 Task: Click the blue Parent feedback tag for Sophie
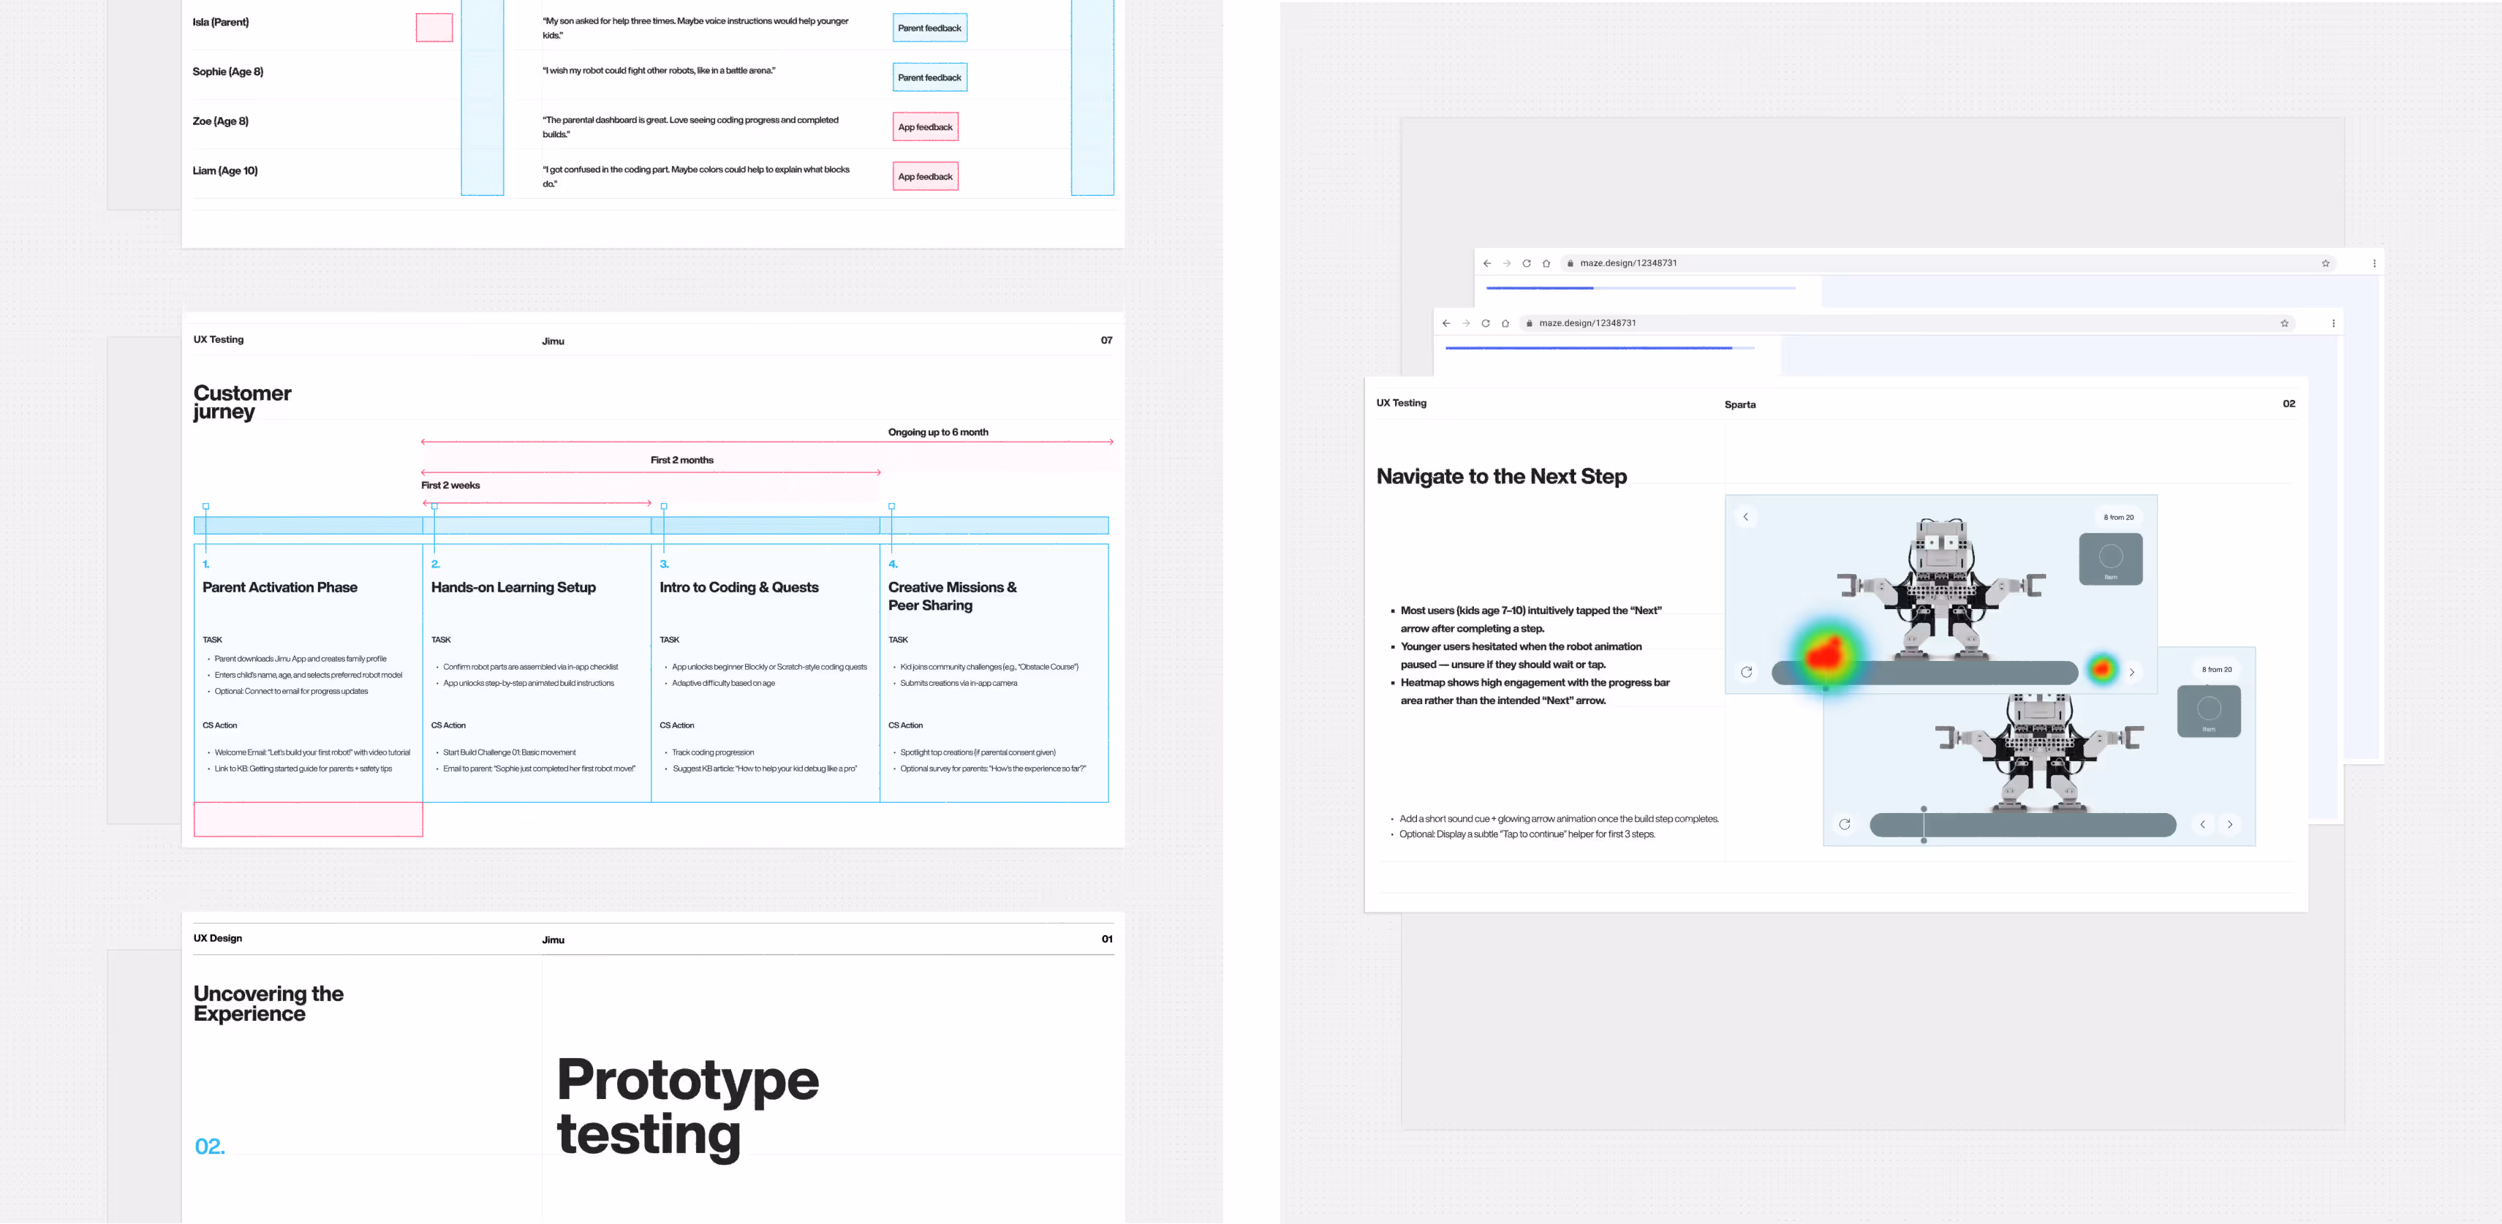[x=929, y=78]
